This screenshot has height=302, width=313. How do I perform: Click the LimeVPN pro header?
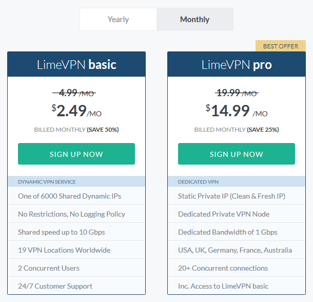(x=237, y=64)
